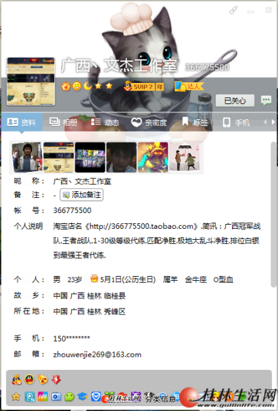Click the account number 366775500 in details
The image size is (278, 411).
point(72,210)
